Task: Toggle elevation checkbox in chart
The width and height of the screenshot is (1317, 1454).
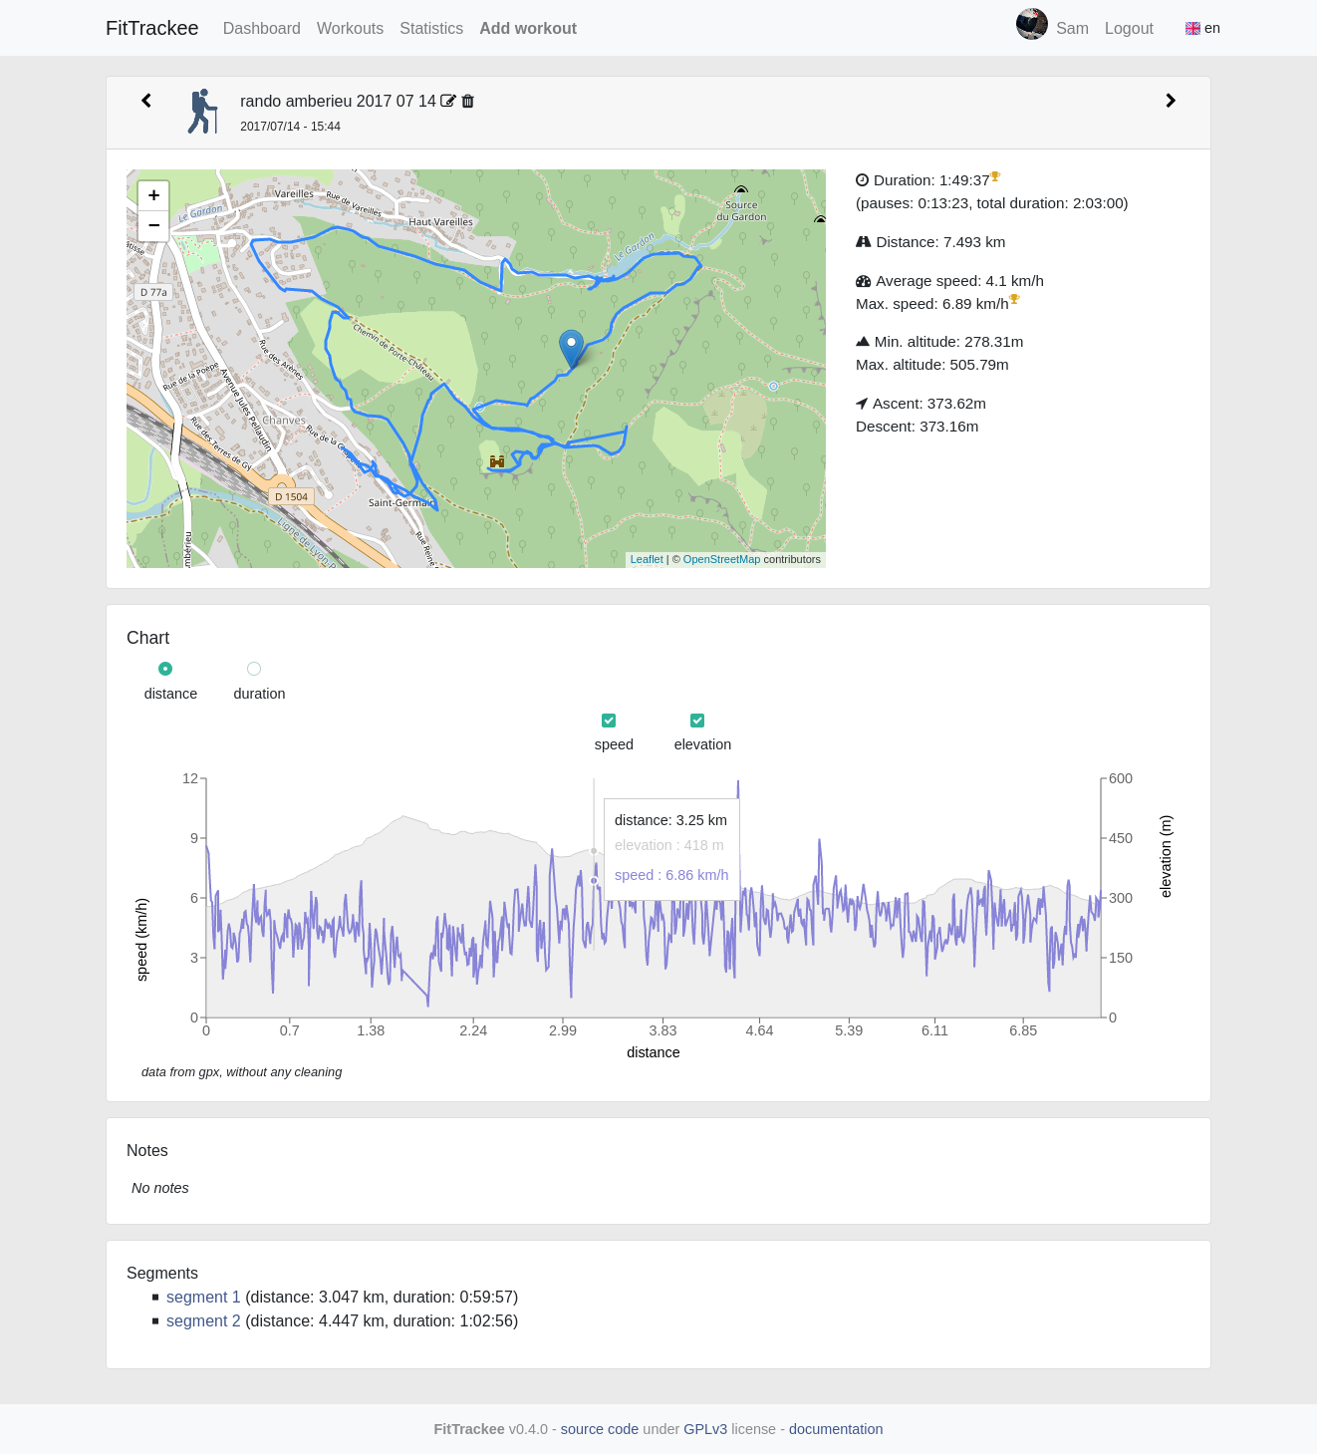Action: pyautogui.click(x=697, y=721)
